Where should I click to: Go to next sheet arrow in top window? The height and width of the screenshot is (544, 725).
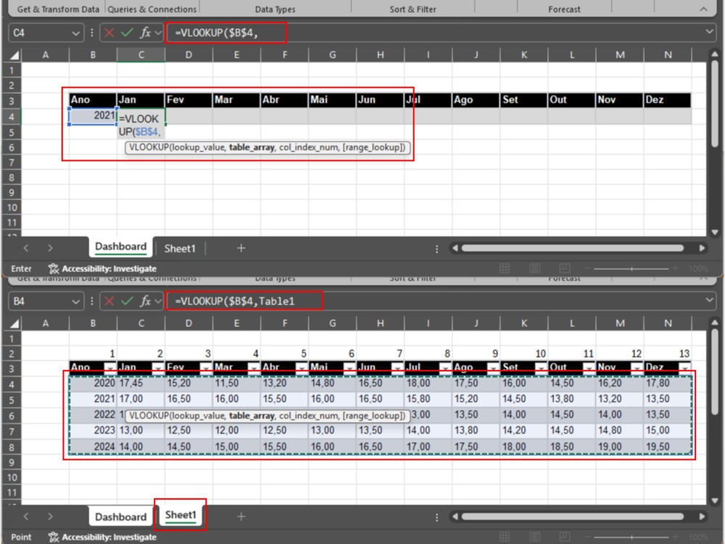[50, 248]
